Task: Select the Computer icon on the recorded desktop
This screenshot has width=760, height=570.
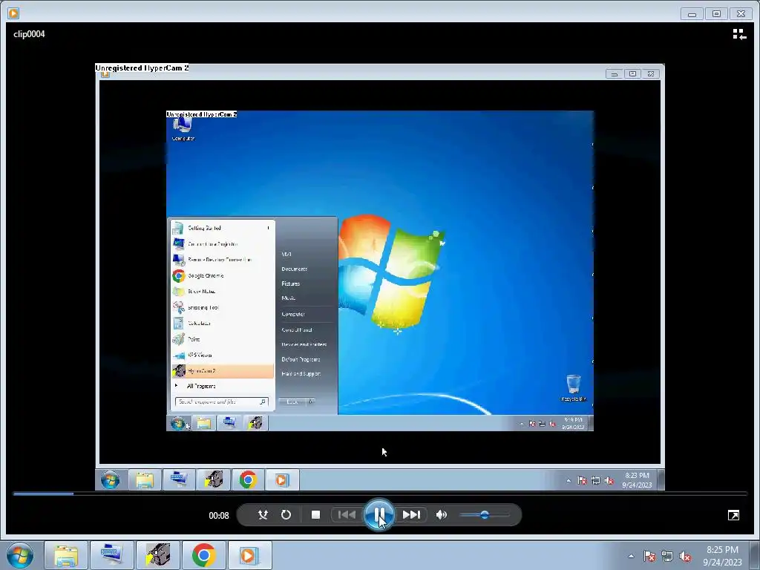Action: [183, 128]
